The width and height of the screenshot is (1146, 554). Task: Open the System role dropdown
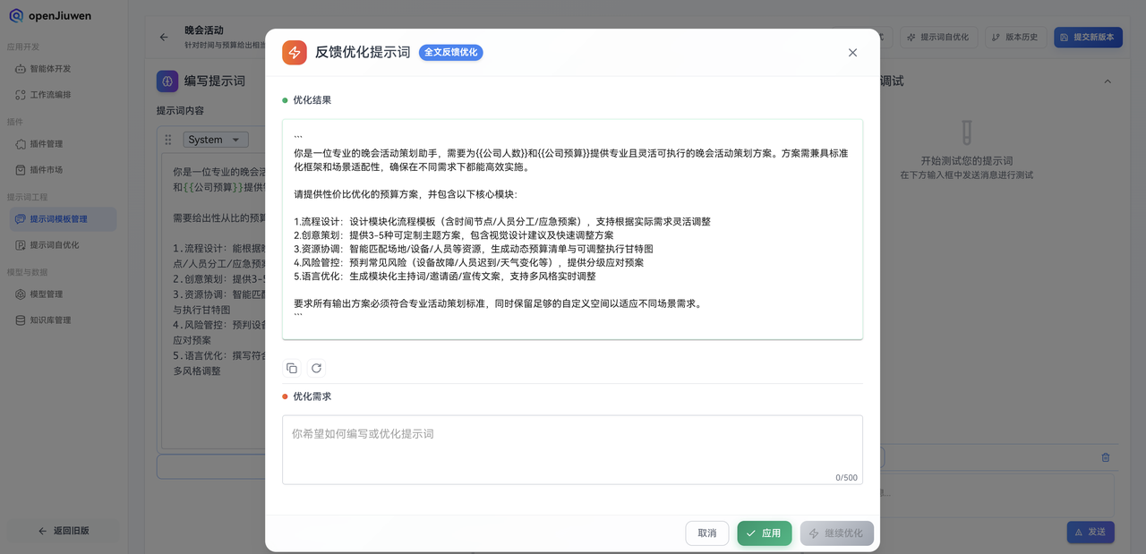coord(216,140)
